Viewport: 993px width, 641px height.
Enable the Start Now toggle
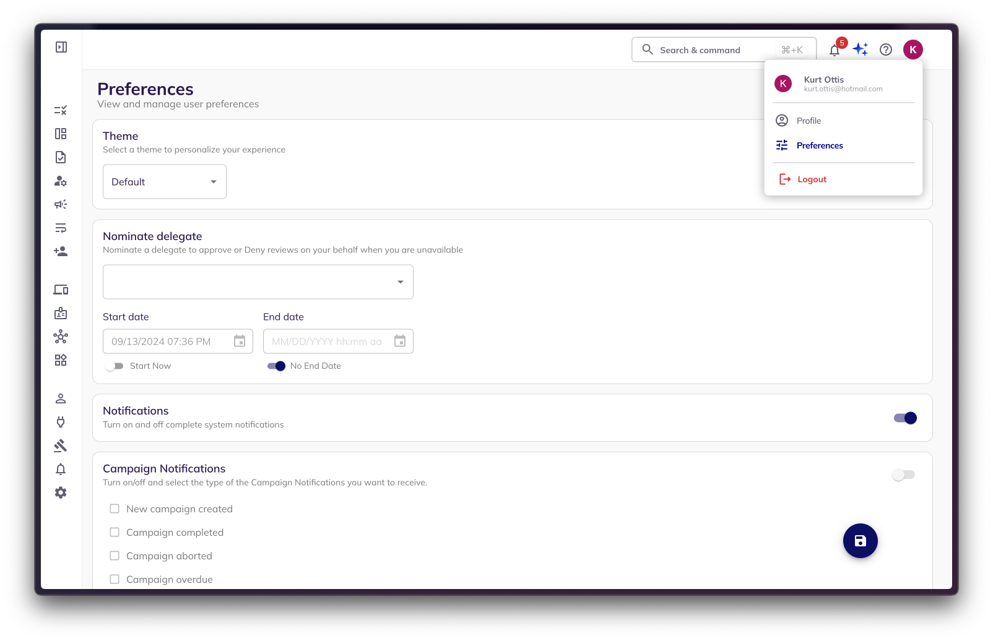click(115, 366)
